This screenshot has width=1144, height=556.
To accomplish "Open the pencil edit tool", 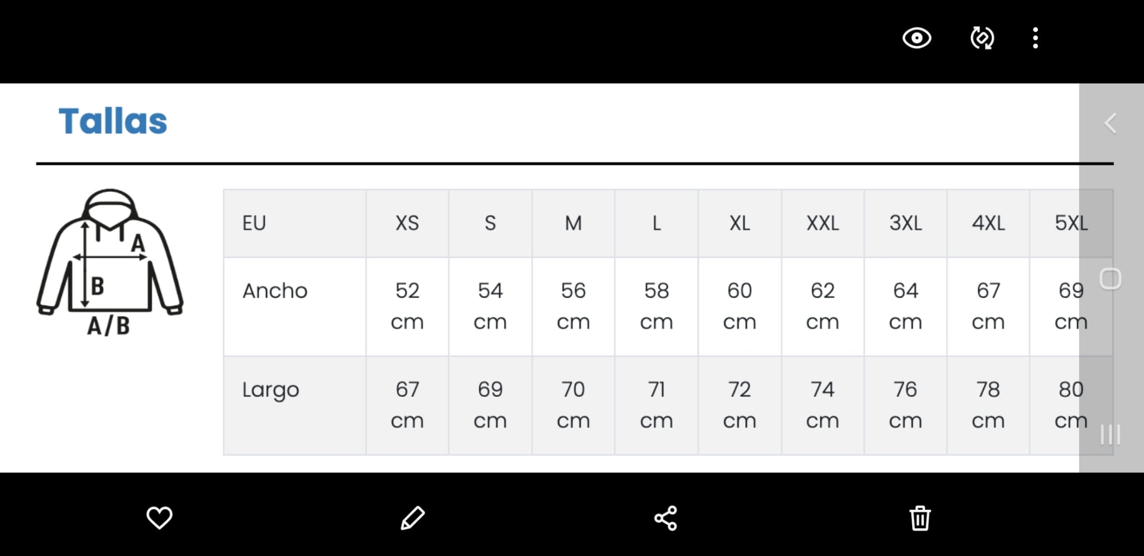I will tap(413, 517).
